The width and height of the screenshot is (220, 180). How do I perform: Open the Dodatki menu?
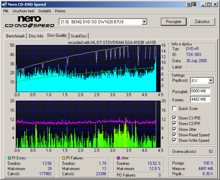[45, 11]
